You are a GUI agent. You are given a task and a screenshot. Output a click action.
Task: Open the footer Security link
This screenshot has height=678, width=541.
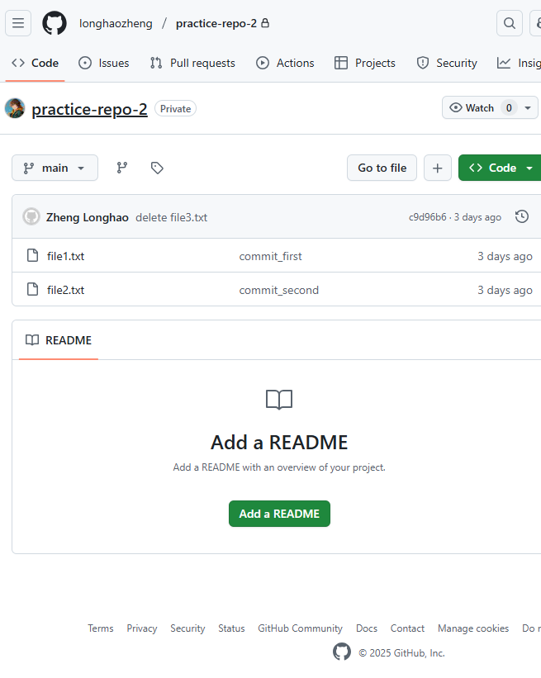point(187,628)
